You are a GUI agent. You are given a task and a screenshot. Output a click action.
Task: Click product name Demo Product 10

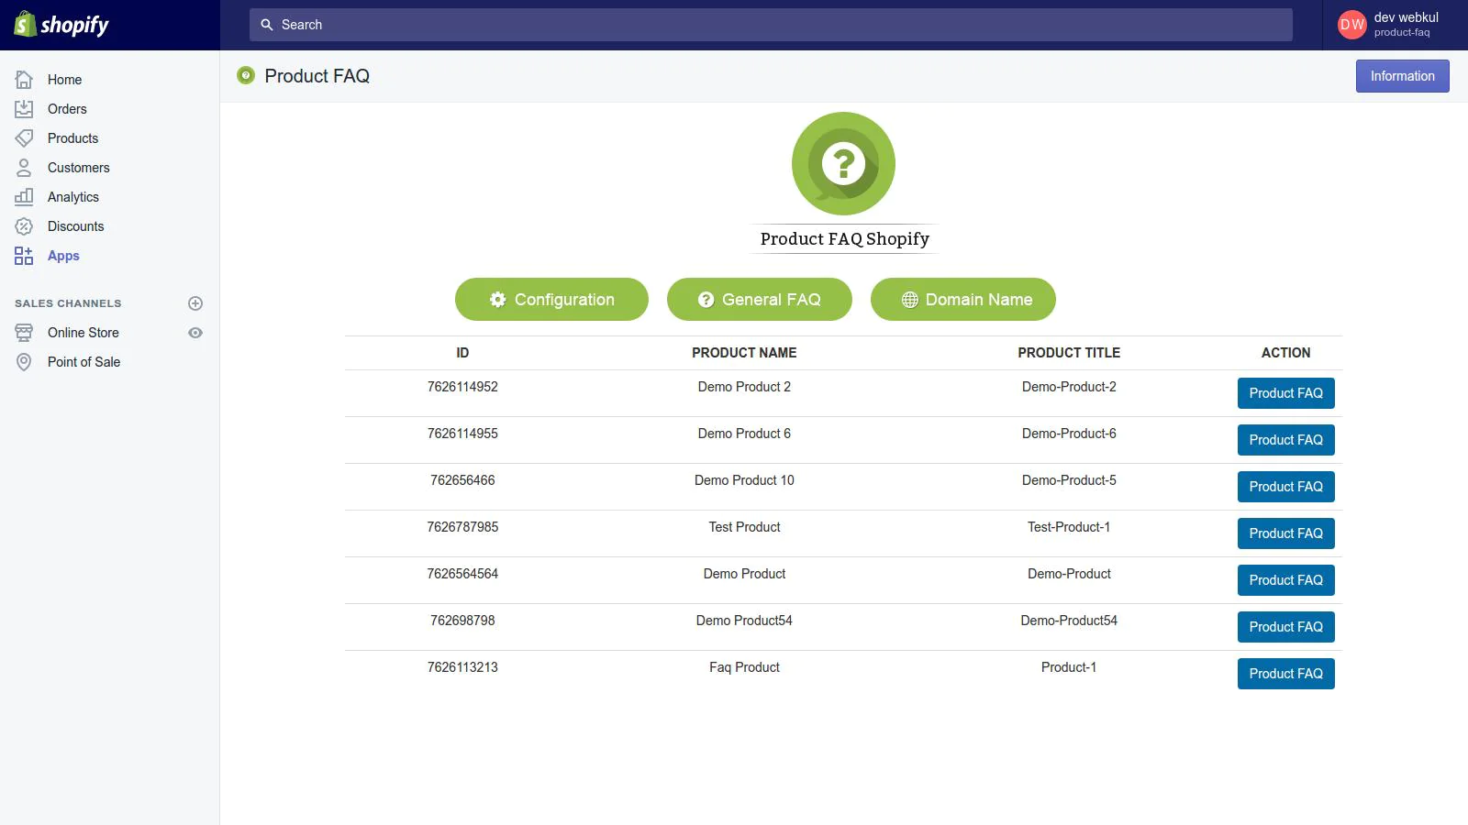point(744,480)
